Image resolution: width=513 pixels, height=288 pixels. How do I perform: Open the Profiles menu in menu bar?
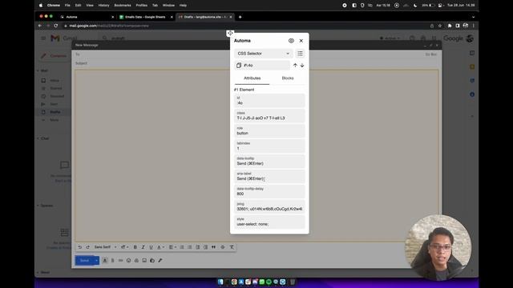[x=141, y=6]
